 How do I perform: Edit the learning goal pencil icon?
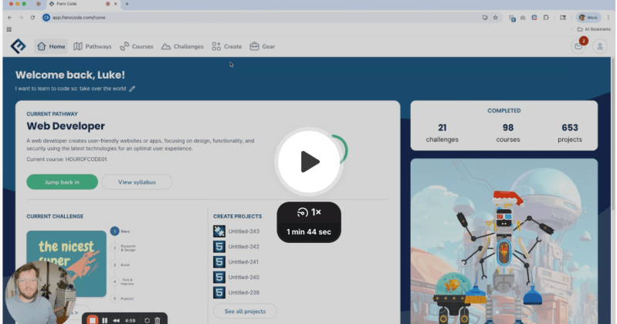coord(132,89)
